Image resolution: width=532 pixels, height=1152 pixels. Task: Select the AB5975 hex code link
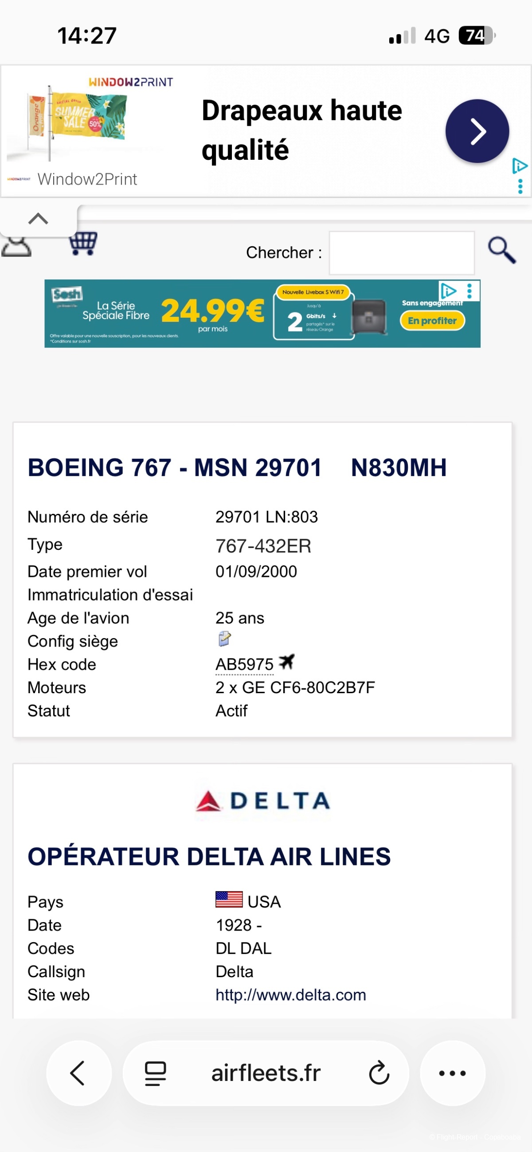(x=244, y=665)
